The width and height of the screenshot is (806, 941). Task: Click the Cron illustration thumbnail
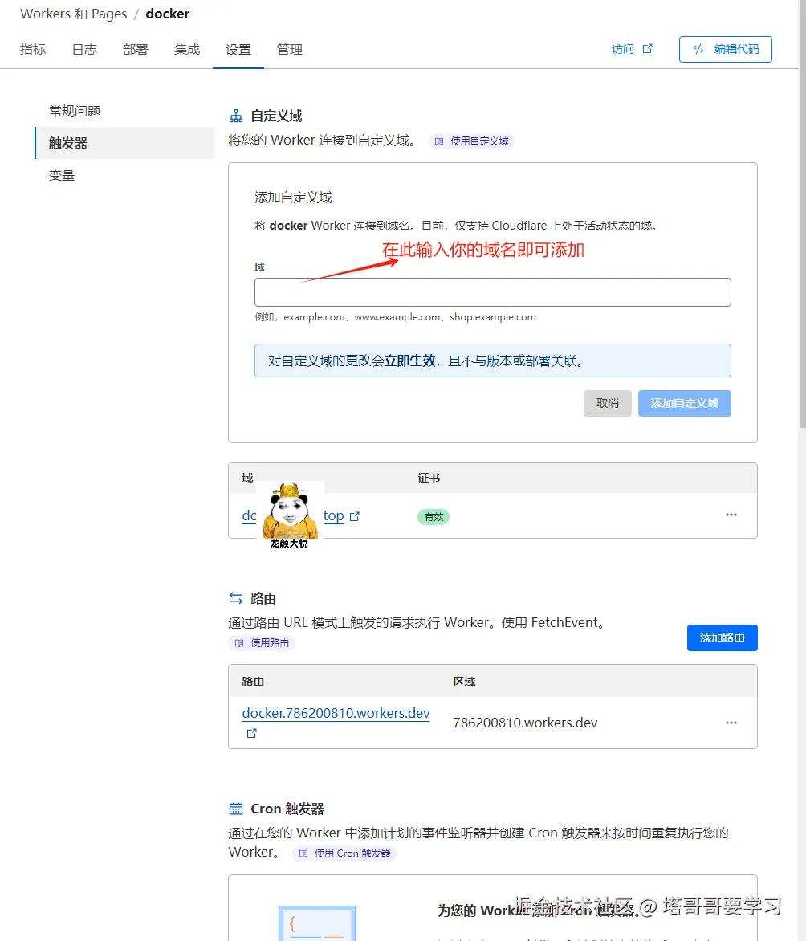point(317,923)
